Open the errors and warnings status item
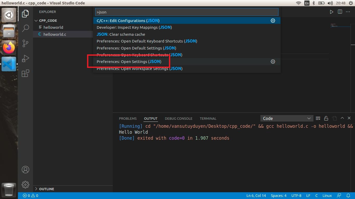Viewport: 355px width, 199px height. tap(30, 196)
